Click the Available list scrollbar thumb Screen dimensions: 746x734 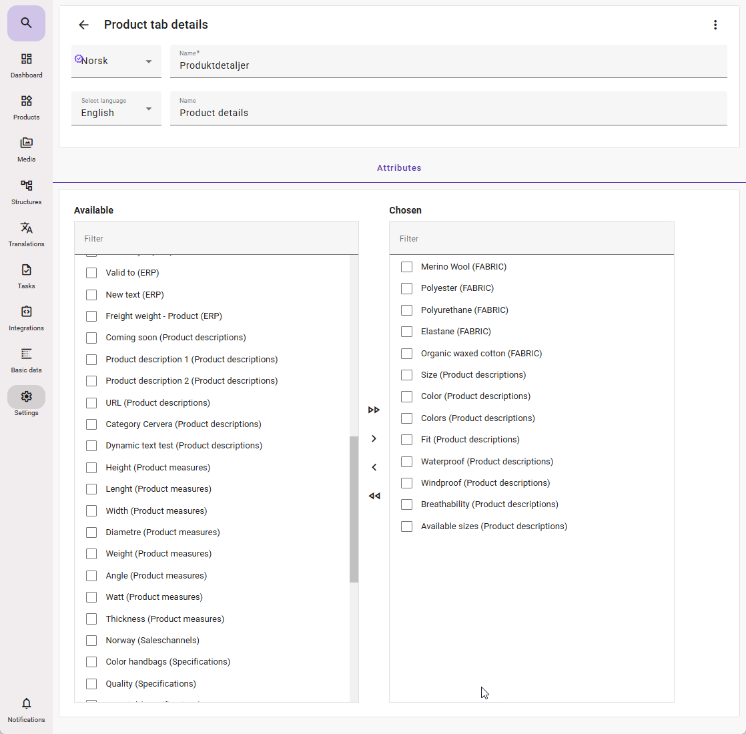click(354, 509)
